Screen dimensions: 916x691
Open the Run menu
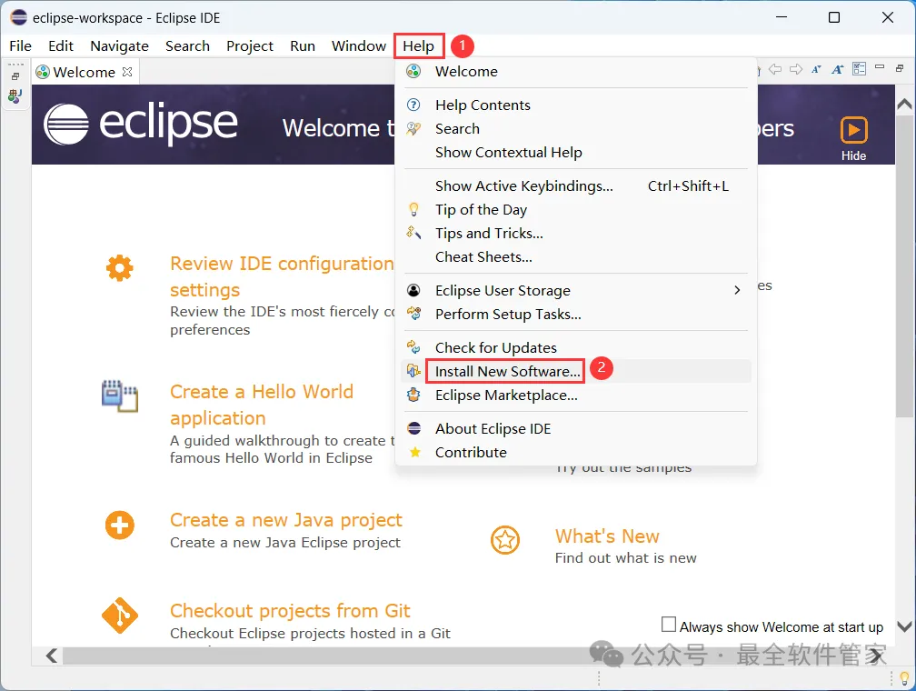pos(302,46)
